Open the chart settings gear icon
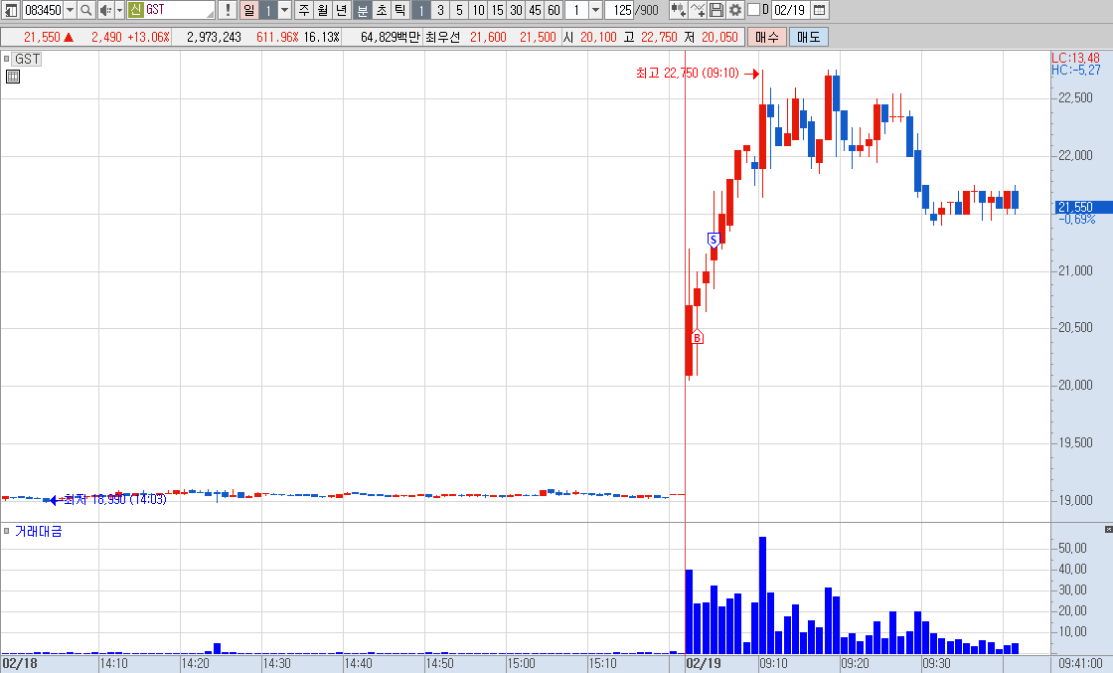 tap(735, 10)
